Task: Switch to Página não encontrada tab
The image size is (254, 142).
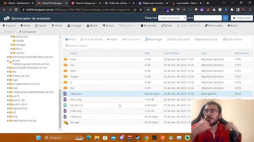Action: click(x=153, y=3)
